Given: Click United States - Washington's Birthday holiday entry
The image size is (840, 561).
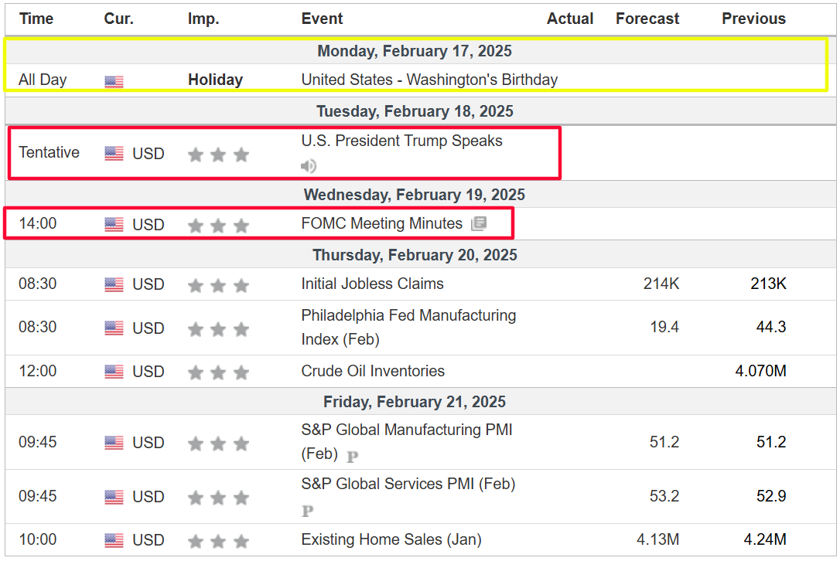Looking at the screenshot, I should click(x=429, y=80).
